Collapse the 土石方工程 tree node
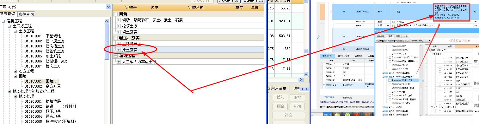 9,26
